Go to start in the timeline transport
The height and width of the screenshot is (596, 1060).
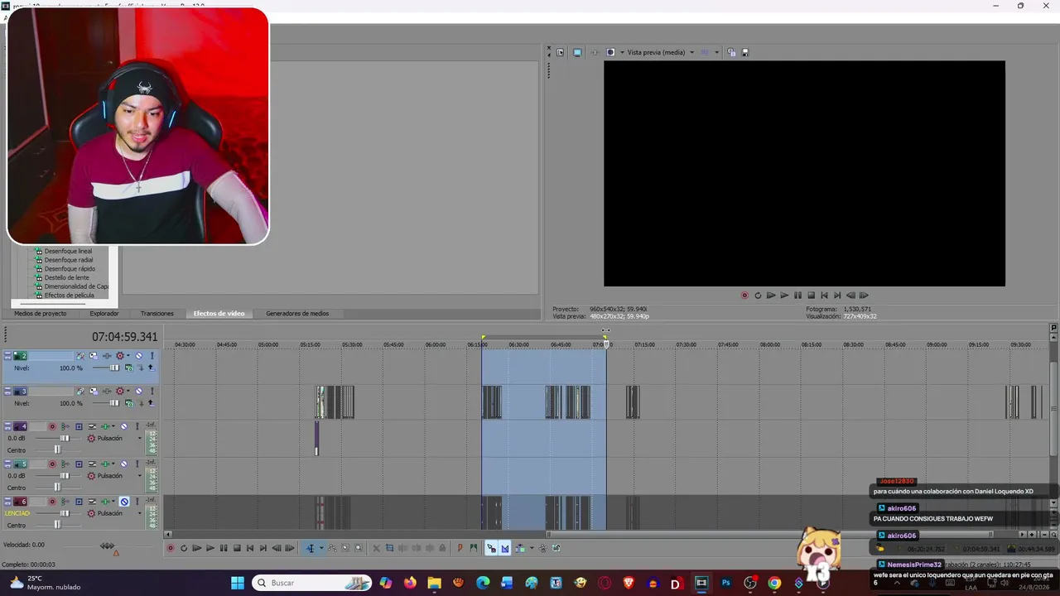click(250, 548)
